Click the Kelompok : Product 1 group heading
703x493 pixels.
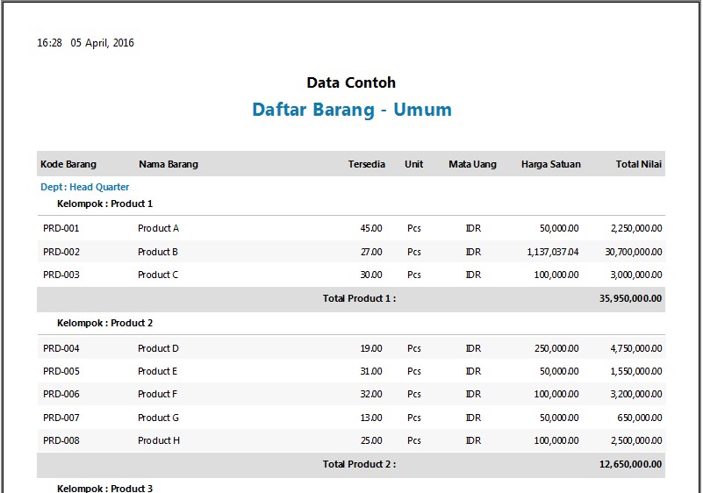pos(104,204)
